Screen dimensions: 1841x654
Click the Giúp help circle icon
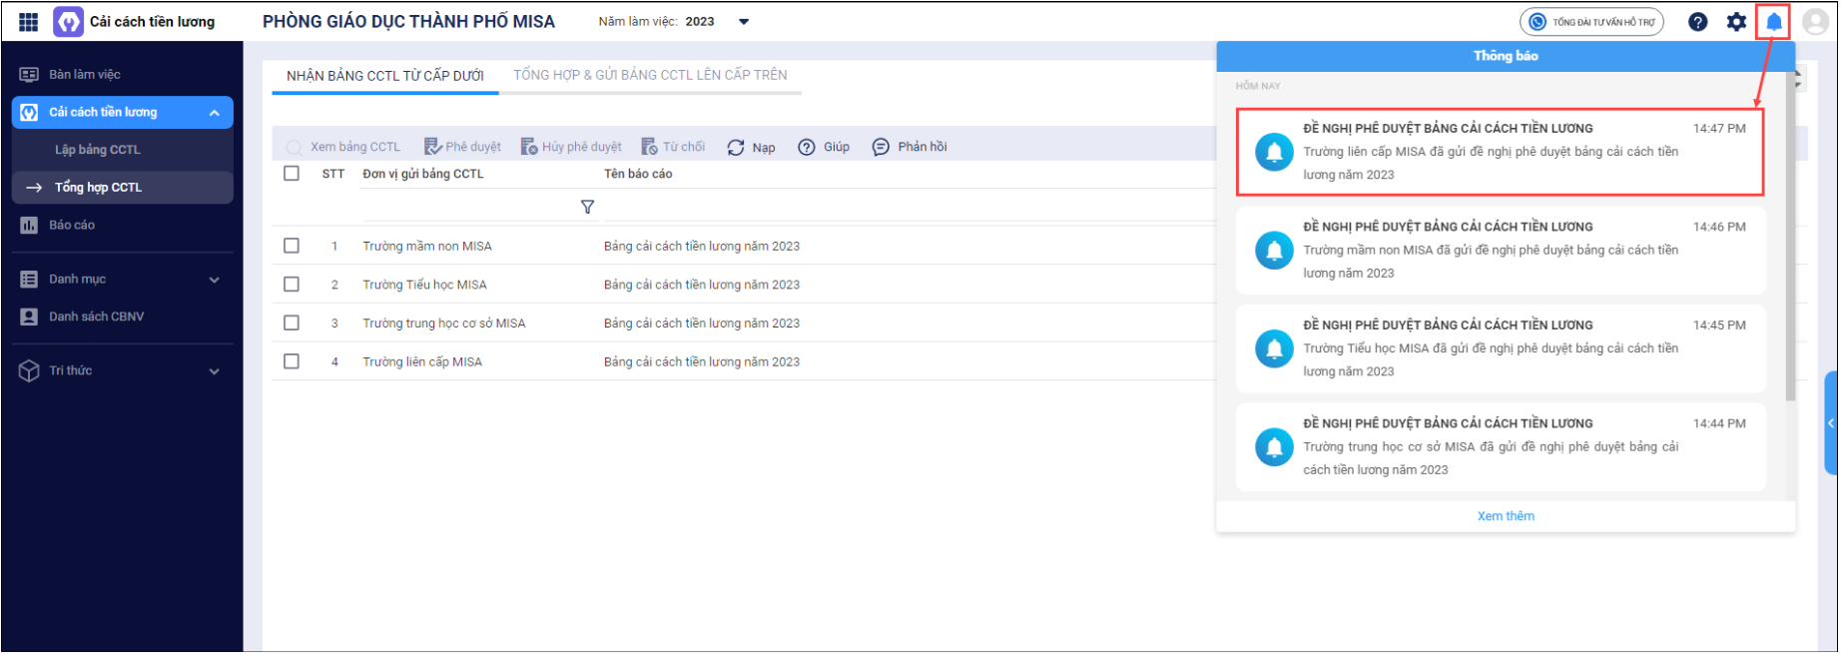pos(807,147)
